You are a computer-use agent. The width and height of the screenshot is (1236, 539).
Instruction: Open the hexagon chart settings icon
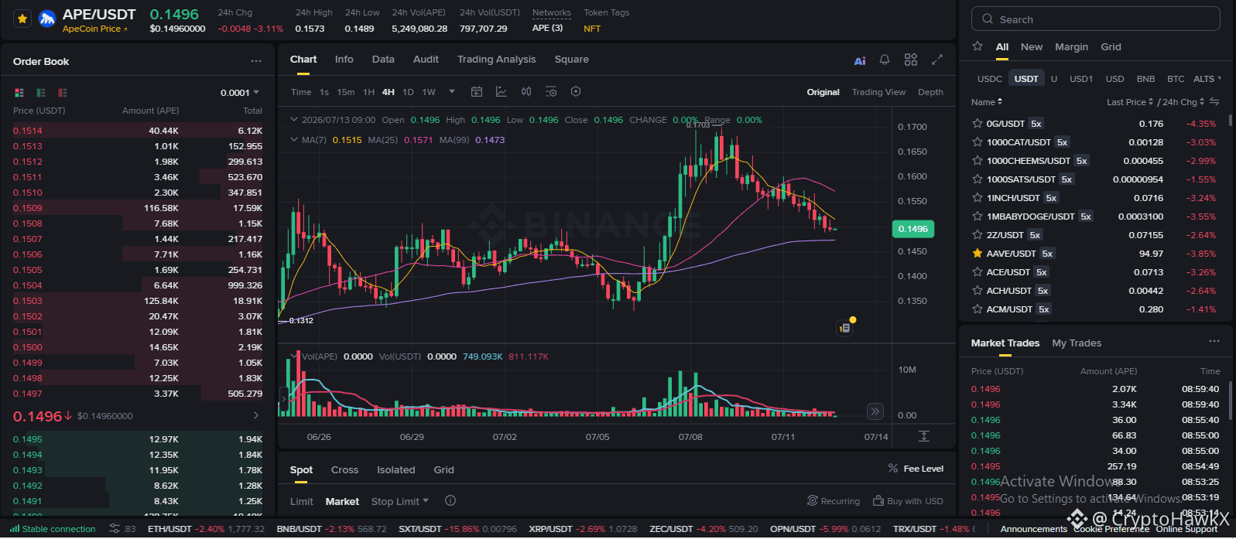click(x=576, y=92)
